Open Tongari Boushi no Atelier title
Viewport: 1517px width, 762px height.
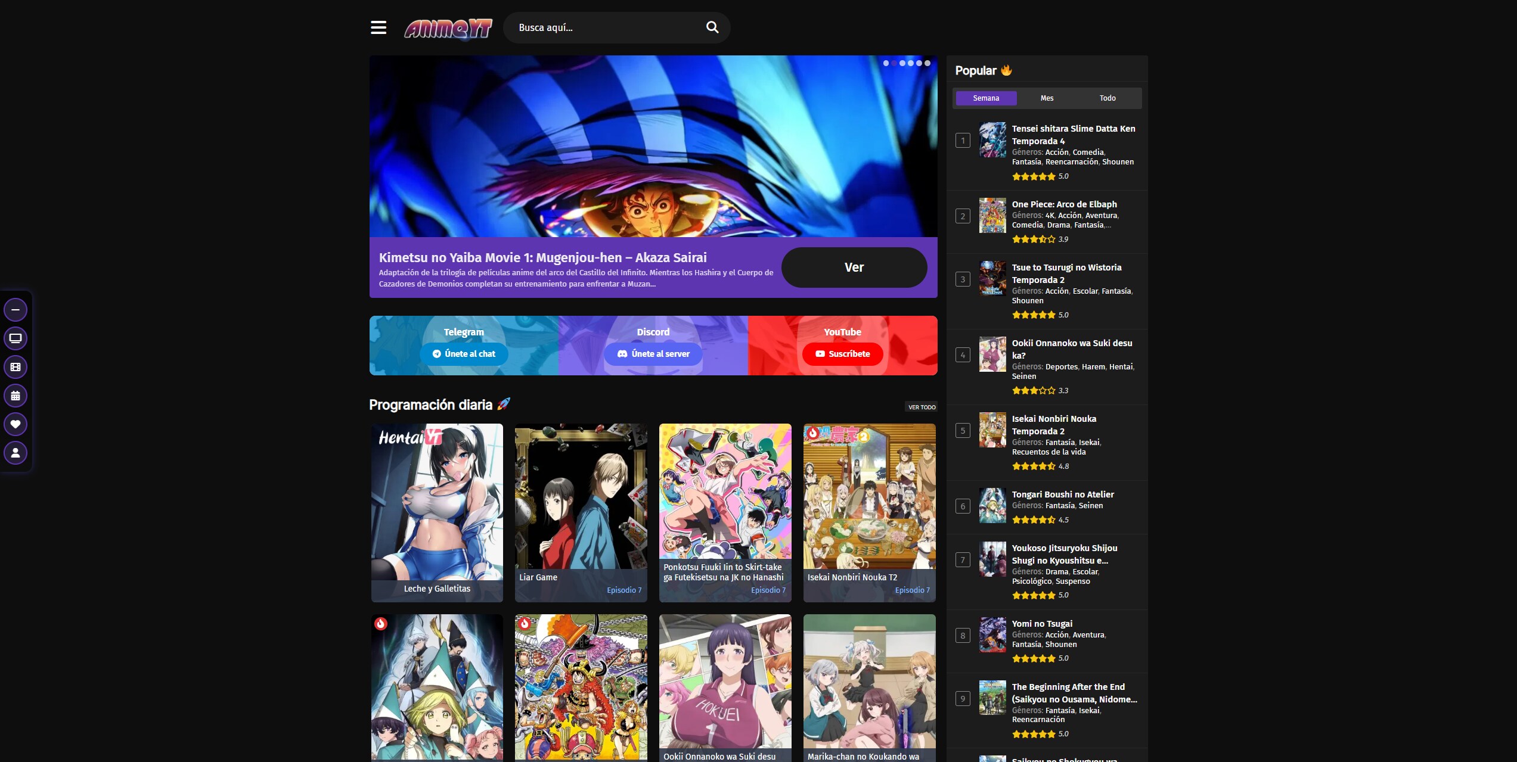(1063, 494)
